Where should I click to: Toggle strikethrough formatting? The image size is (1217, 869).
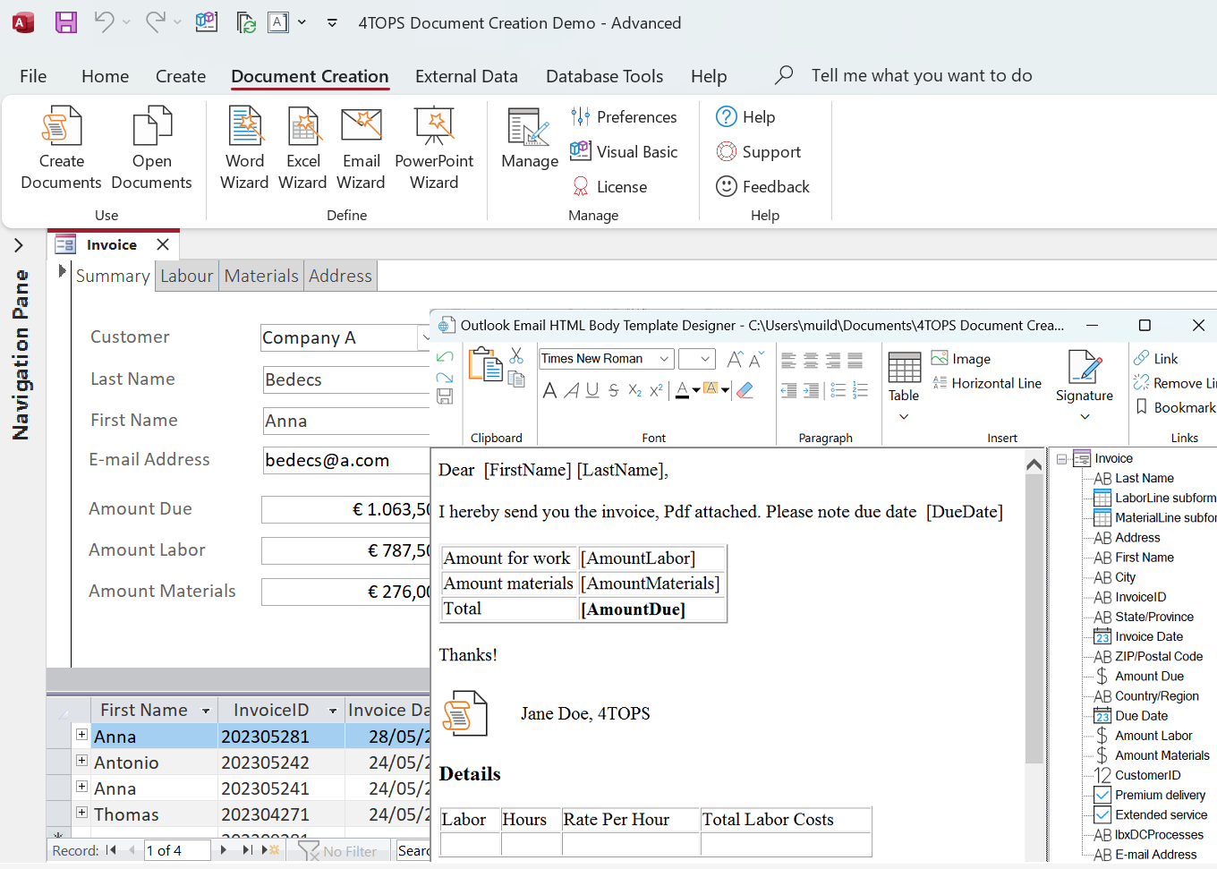pyautogui.click(x=613, y=390)
